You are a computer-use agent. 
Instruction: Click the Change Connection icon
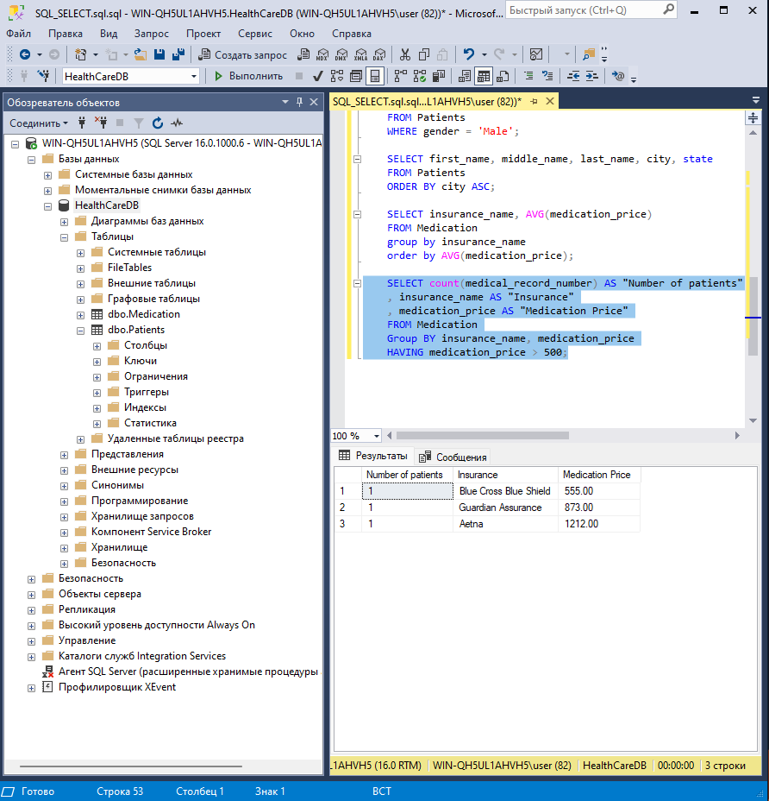coord(43,76)
